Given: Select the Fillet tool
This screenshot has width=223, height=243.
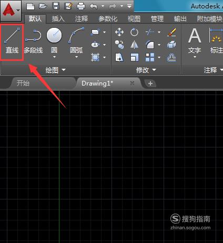Looking at the screenshot, I should [150, 45].
